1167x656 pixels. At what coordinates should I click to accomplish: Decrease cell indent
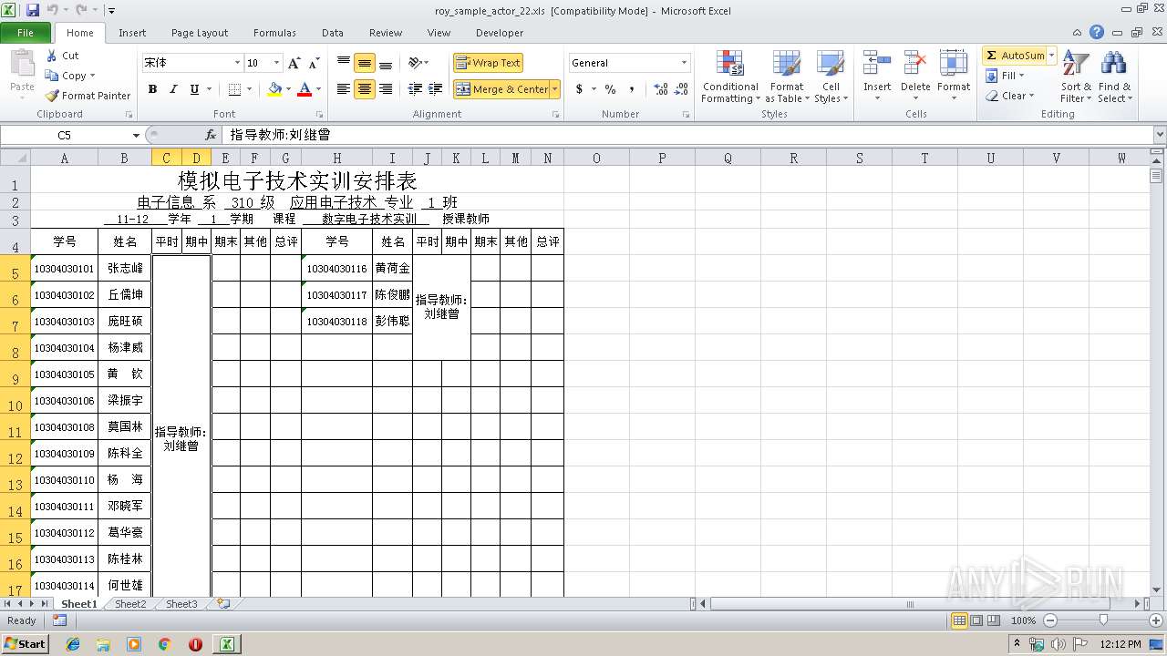[415, 89]
